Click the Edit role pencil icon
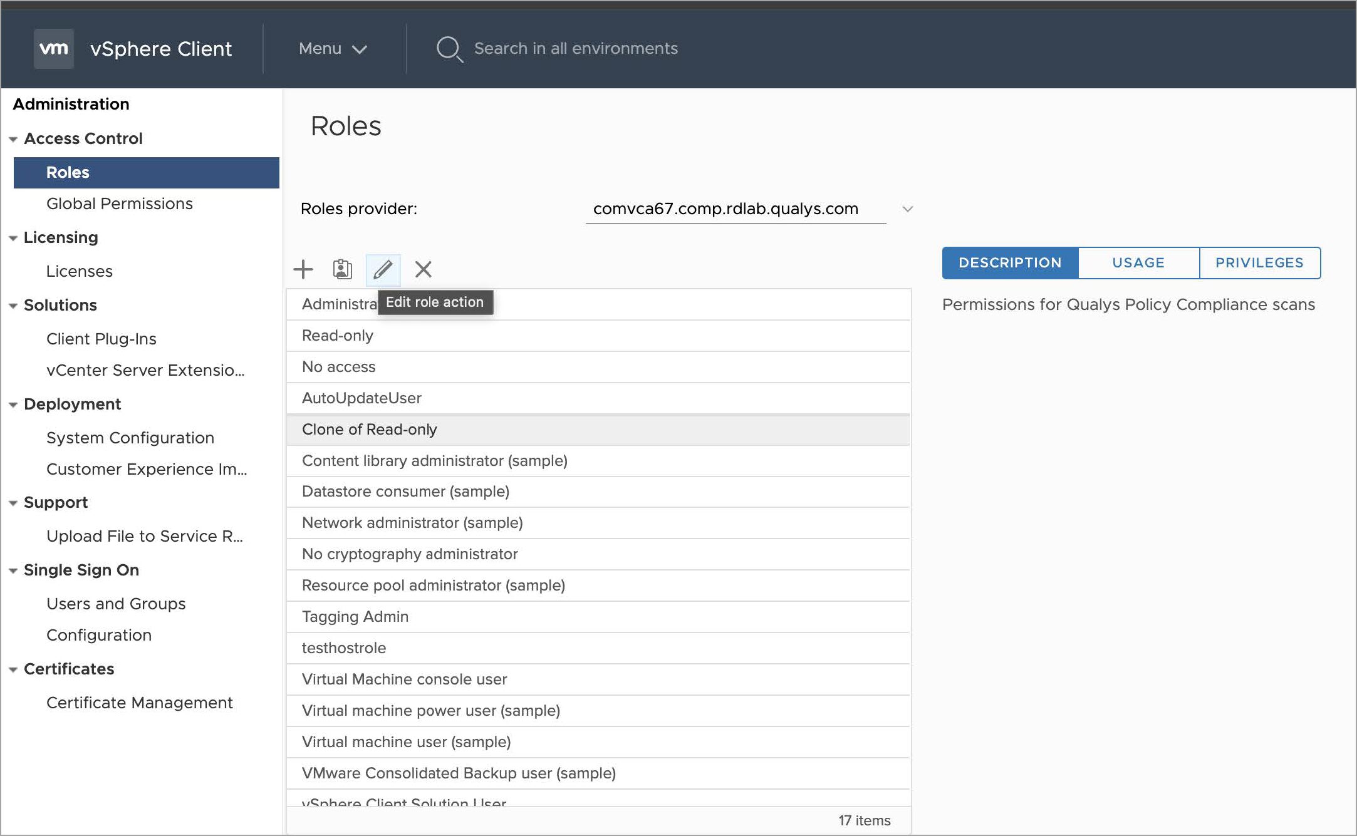The height and width of the screenshot is (836, 1357). click(383, 269)
